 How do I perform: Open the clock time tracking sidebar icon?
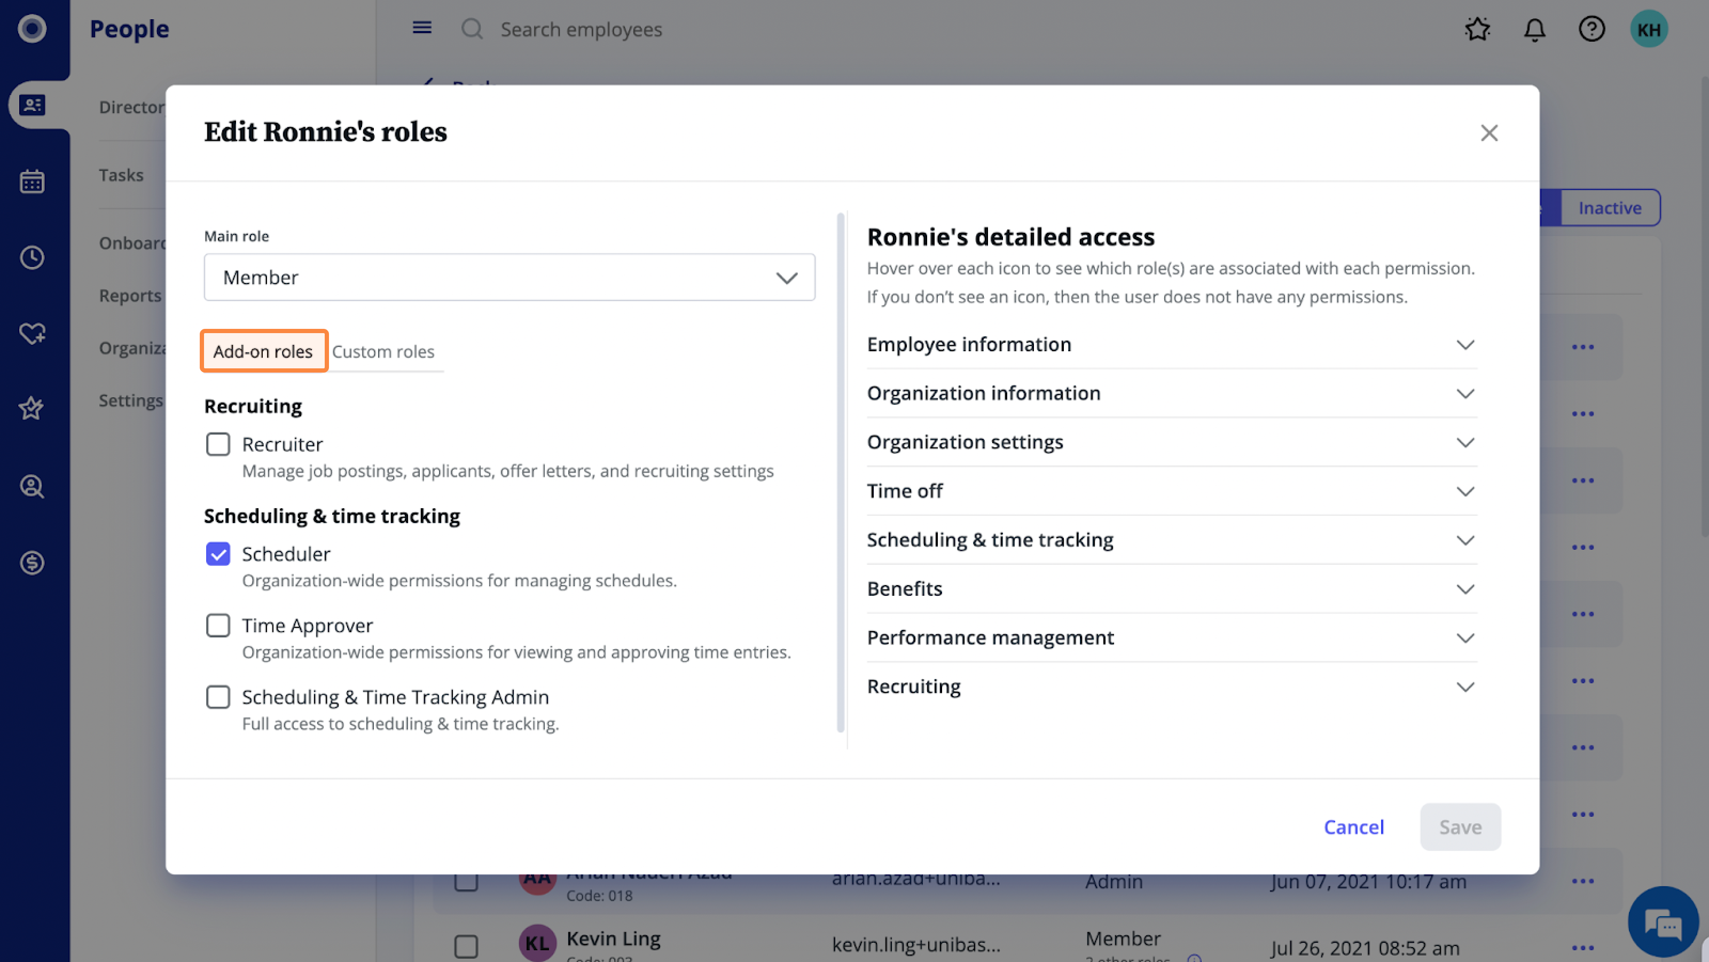(32, 257)
